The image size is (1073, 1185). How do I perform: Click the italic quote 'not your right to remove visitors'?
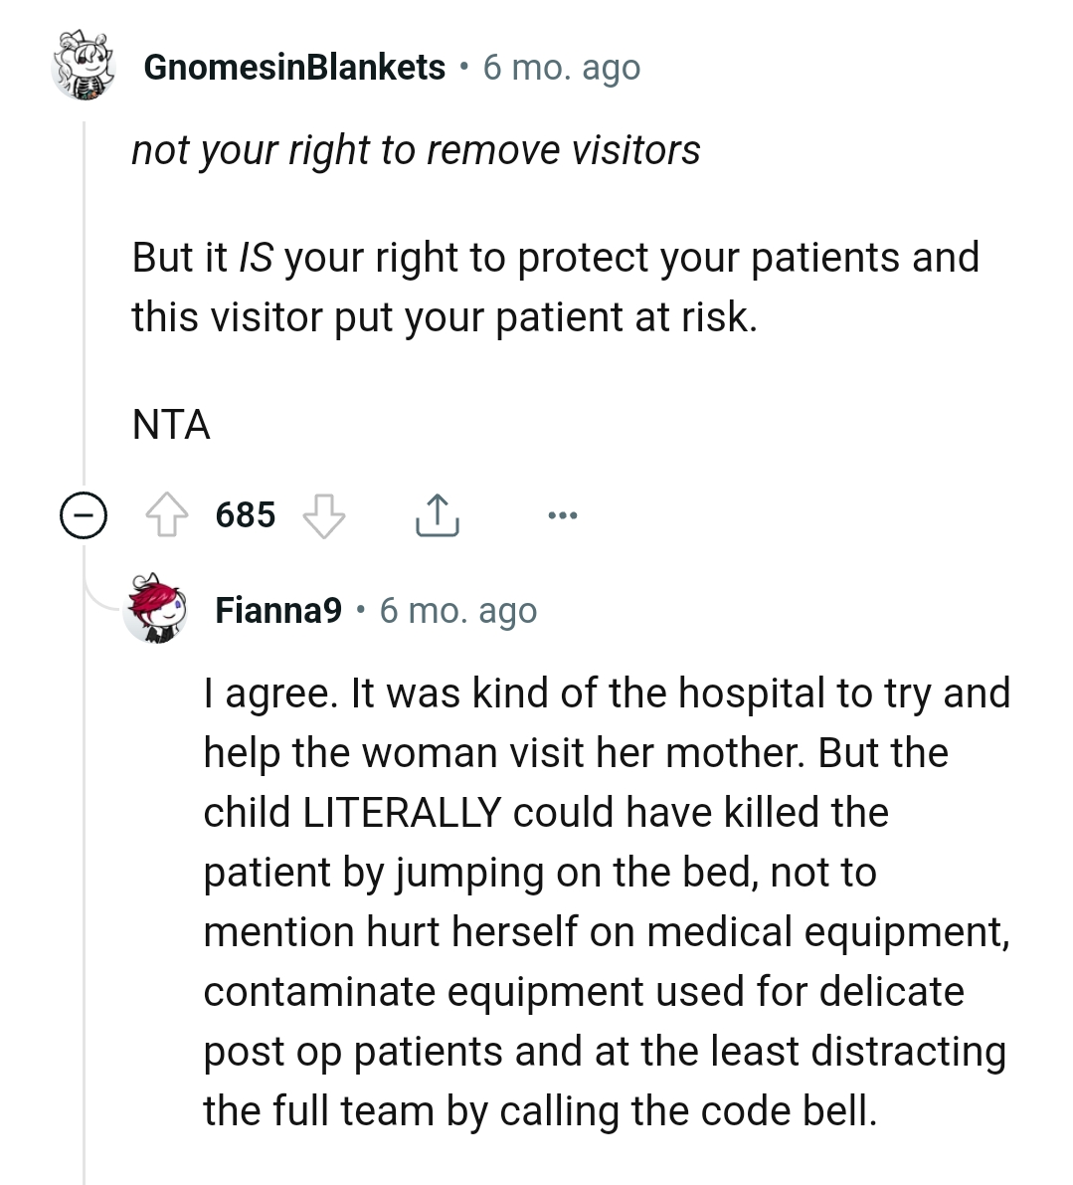(x=416, y=150)
